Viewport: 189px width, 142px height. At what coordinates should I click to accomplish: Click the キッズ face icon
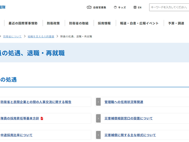point(115,7)
